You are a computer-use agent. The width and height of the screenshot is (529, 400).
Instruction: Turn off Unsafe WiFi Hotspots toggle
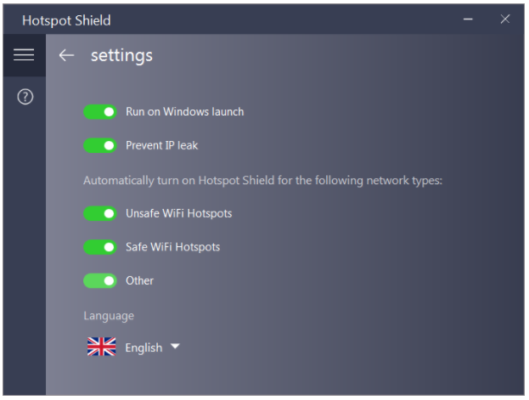click(x=100, y=213)
